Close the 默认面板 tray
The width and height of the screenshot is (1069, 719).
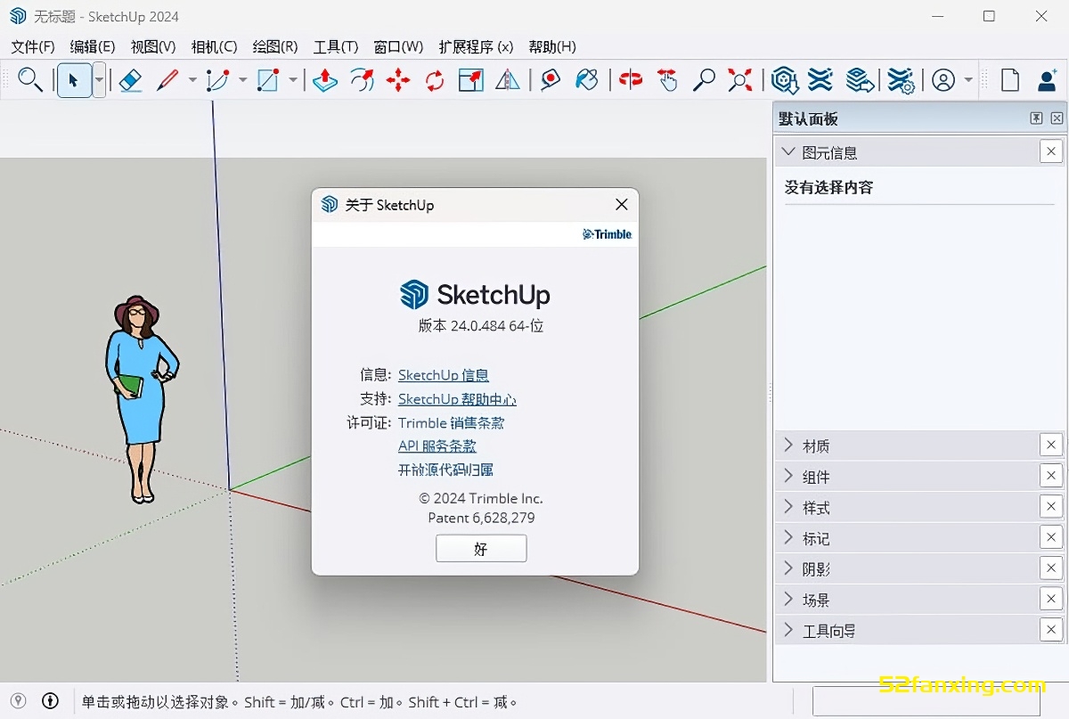coord(1057,118)
